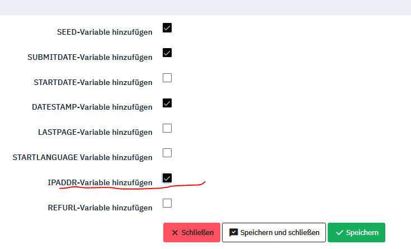
Task: Toggle off the DATESTAMP-Variable checkbox
Action: click(167, 103)
